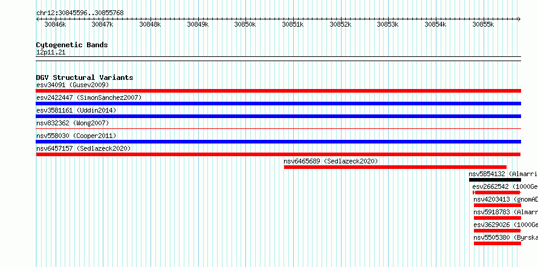Click the 30851k ruler position

point(293,24)
